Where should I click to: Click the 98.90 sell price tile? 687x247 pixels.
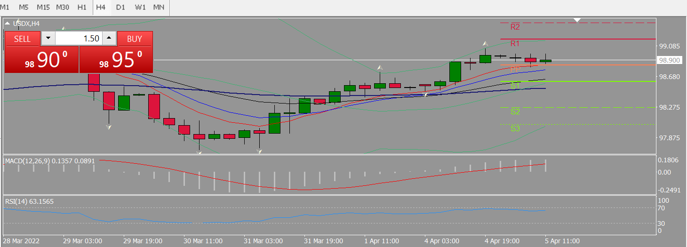(41, 60)
